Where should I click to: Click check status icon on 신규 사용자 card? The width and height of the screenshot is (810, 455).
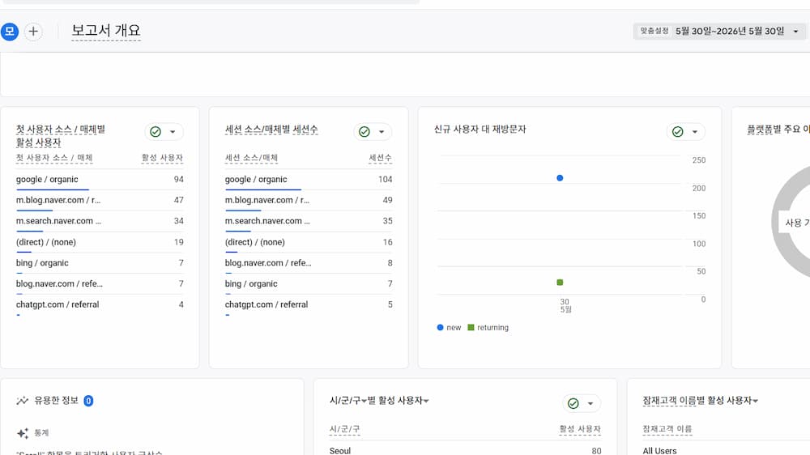click(x=678, y=132)
